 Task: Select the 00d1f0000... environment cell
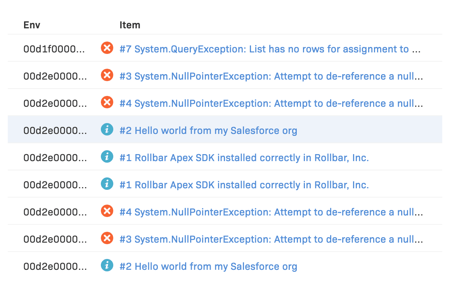click(55, 49)
